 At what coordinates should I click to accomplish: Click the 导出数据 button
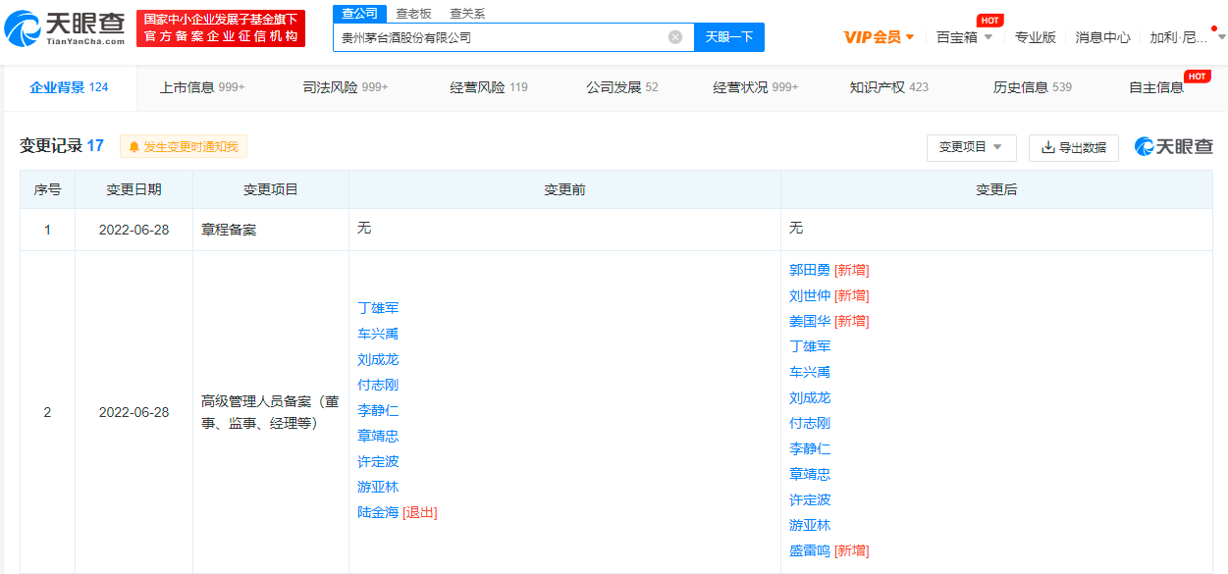(1074, 147)
